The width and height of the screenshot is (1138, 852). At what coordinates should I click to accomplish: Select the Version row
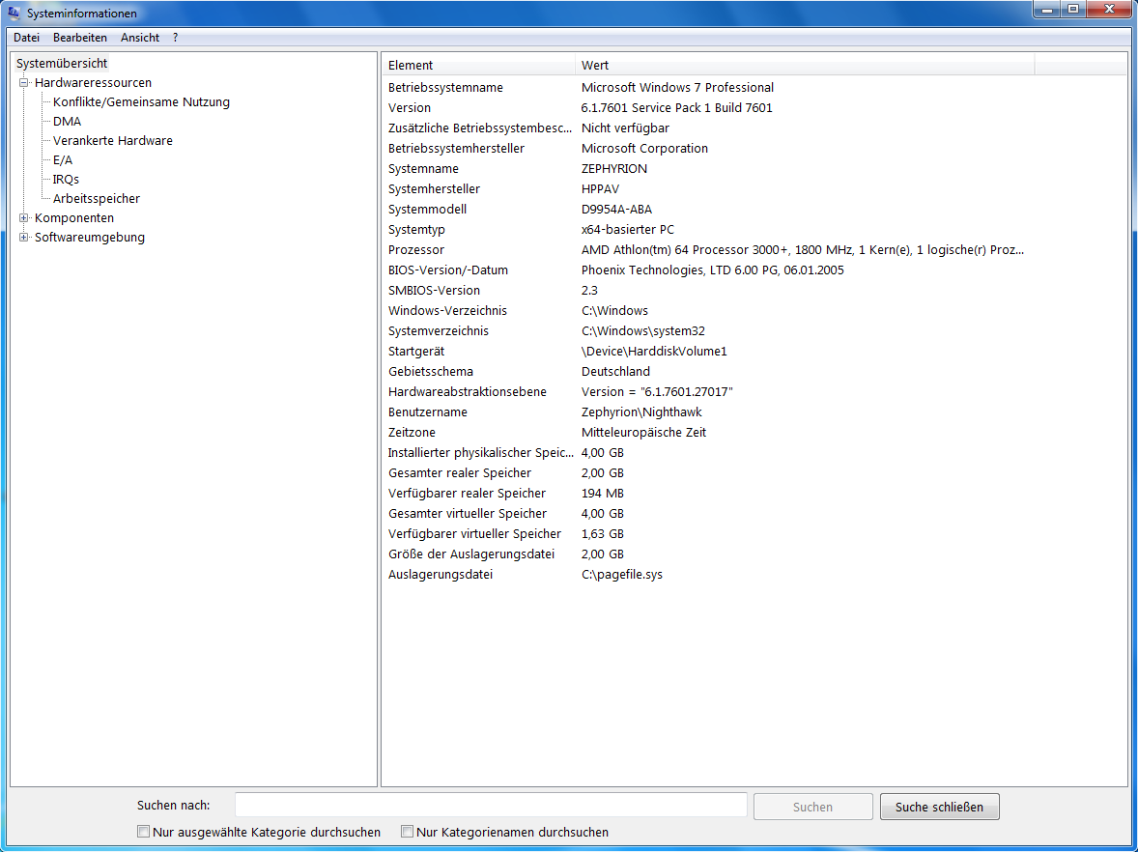[x=754, y=107]
